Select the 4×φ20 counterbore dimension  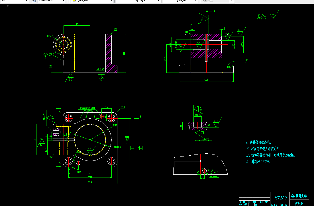[197, 115]
